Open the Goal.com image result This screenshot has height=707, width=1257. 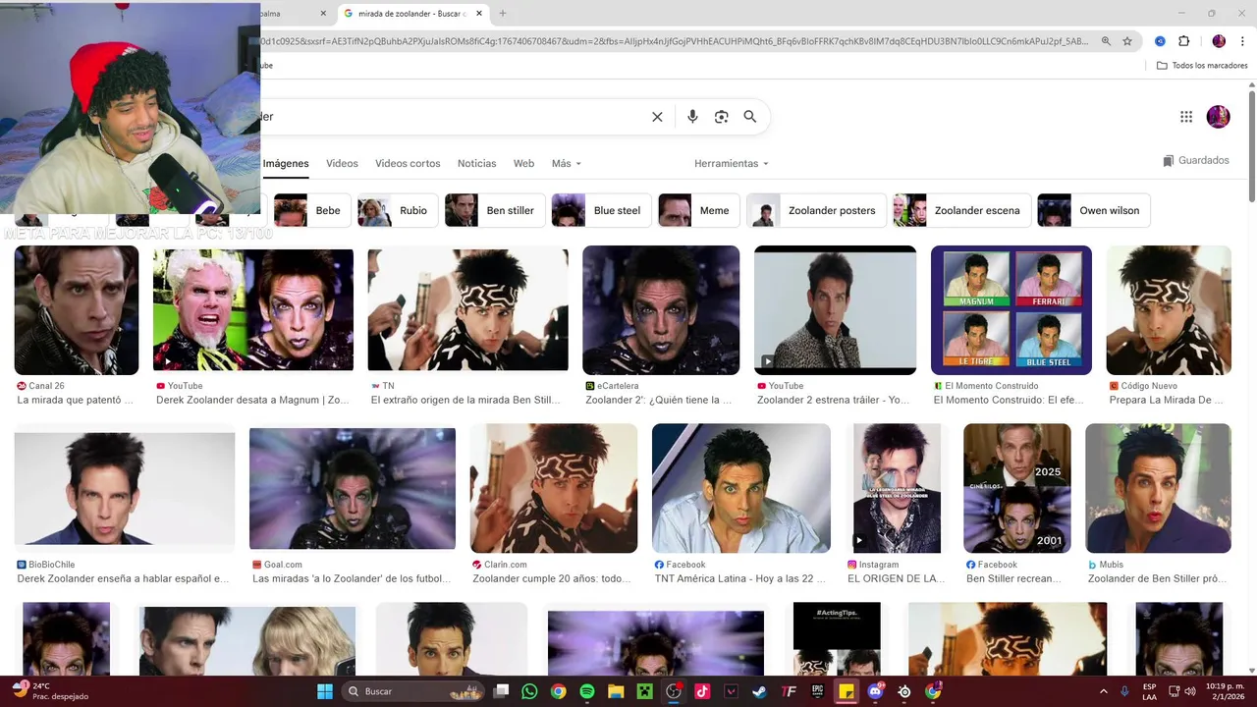point(353,489)
